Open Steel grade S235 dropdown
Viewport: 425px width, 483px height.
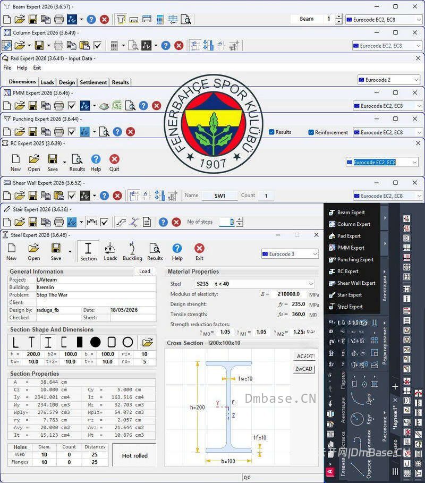coord(254,284)
